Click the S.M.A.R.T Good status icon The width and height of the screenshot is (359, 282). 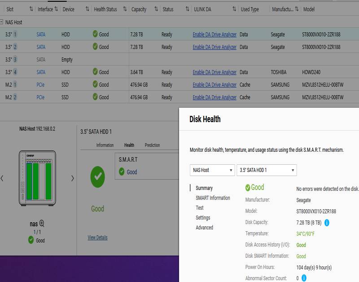point(122,172)
